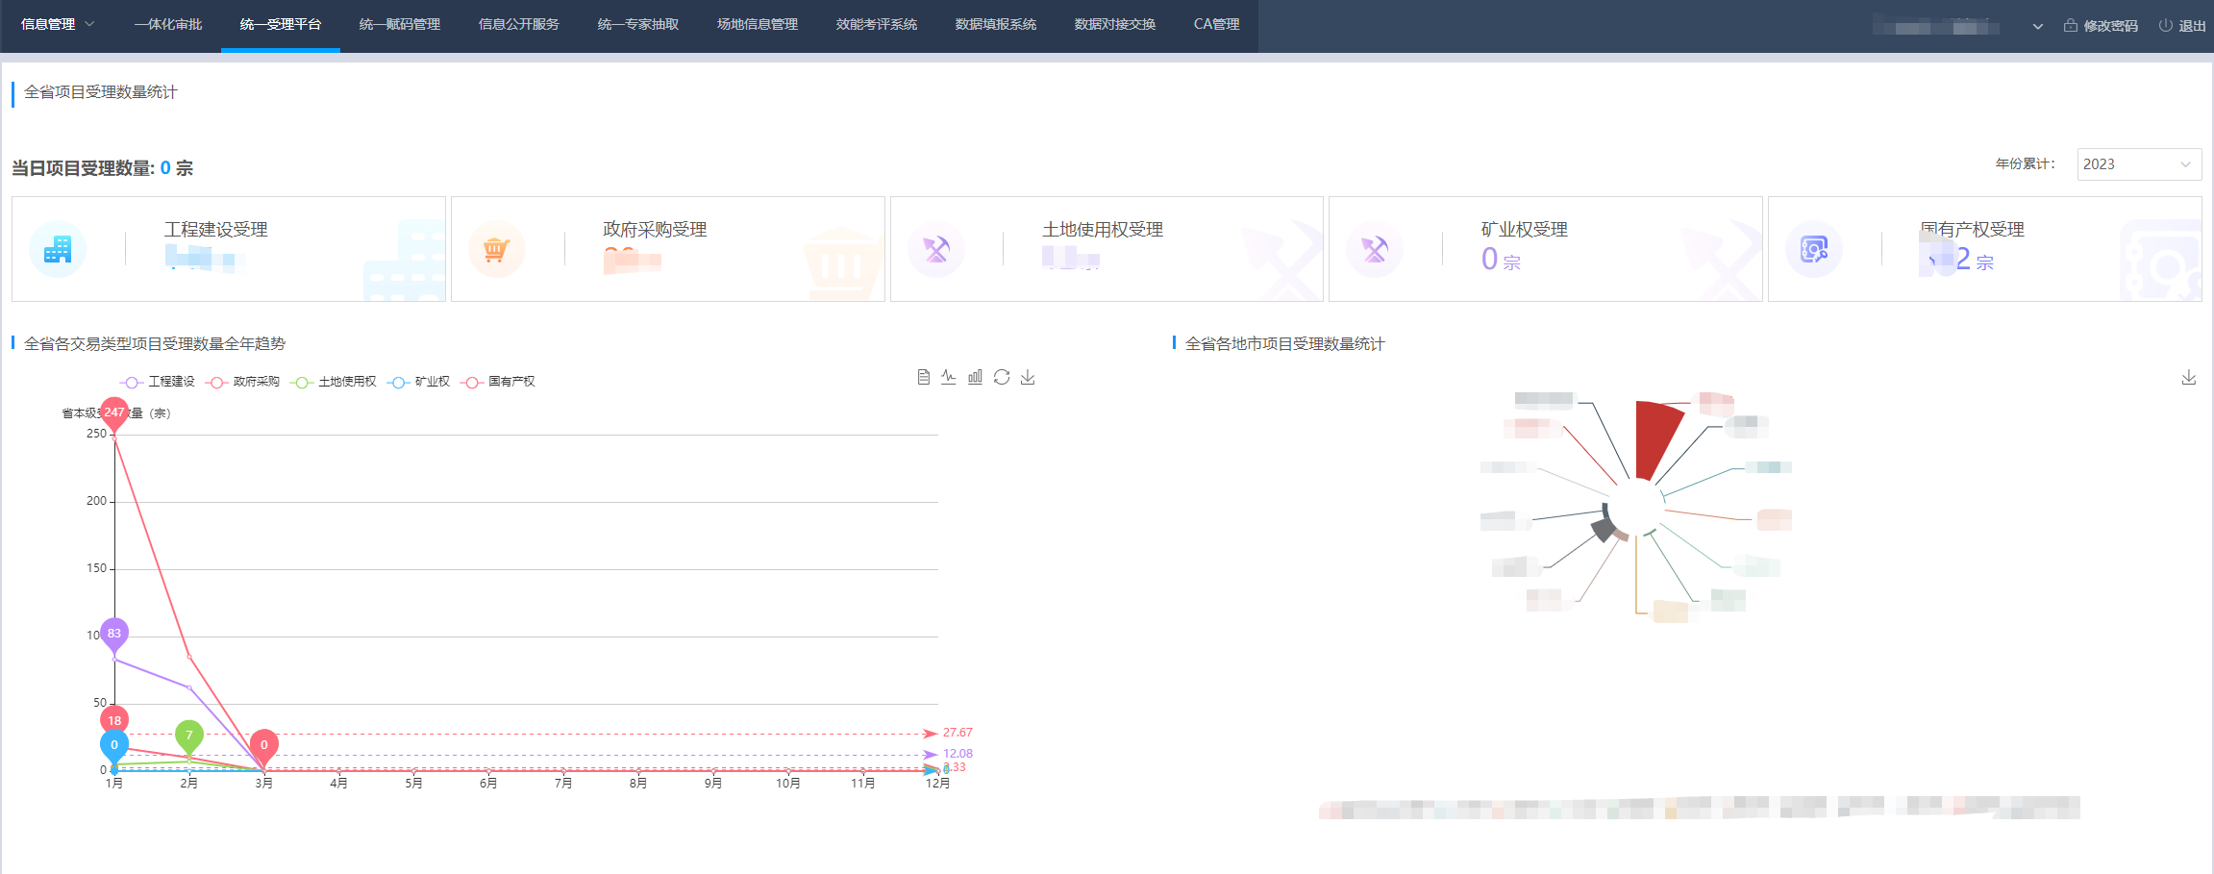Click the lock icon beside 修改密码

(2071, 26)
